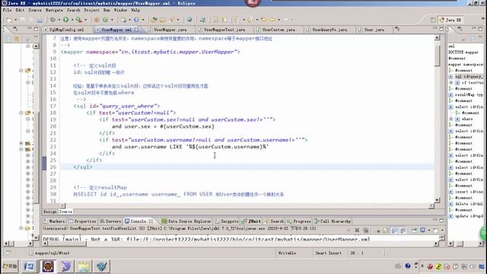Click Remove All Terminated Launches icon
Image resolution: width=487 pixels, height=274 pixels.
366,230
